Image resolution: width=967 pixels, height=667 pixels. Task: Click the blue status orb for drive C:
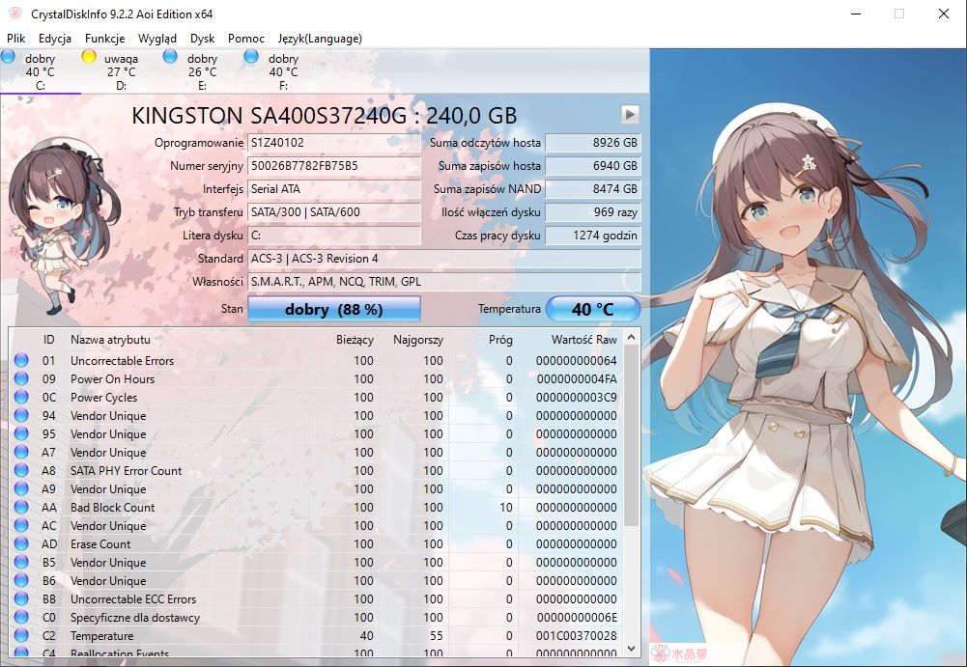pos(8,57)
